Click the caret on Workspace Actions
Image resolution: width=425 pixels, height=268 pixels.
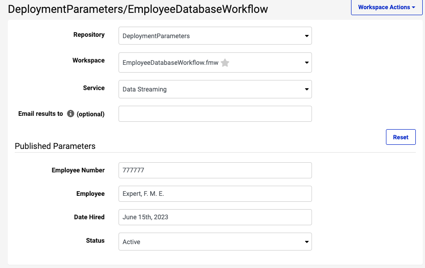tap(414, 7)
